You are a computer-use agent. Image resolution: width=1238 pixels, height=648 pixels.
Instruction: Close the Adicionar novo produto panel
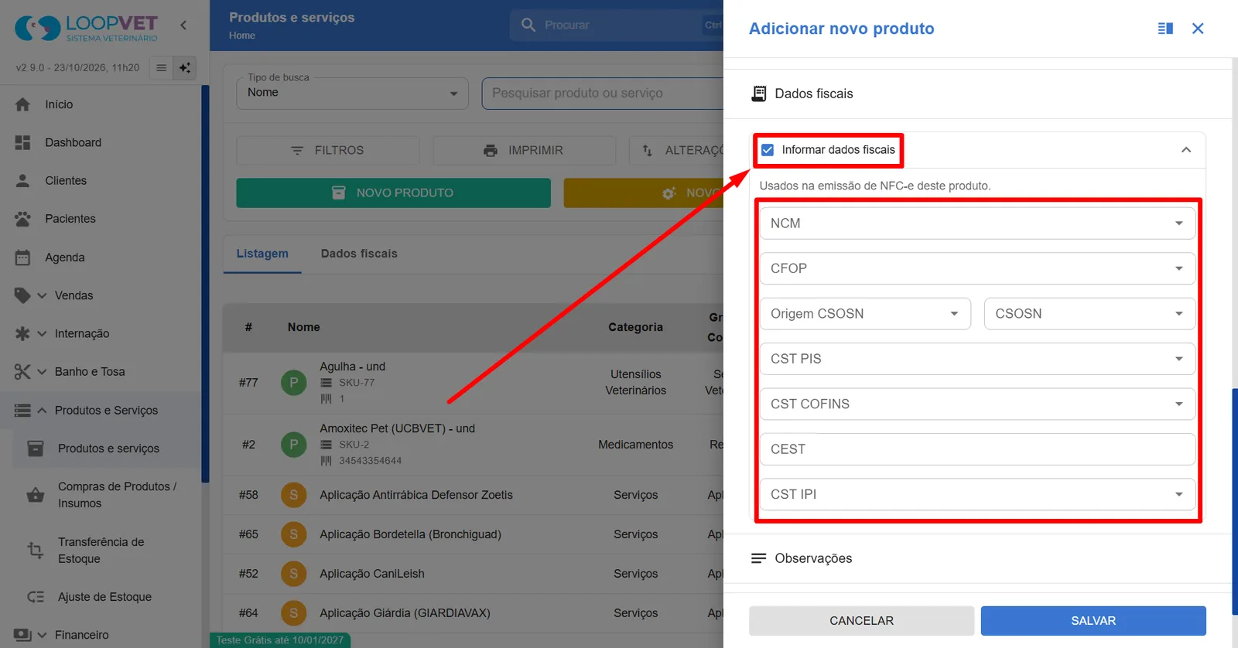[x=1198, y=29]
